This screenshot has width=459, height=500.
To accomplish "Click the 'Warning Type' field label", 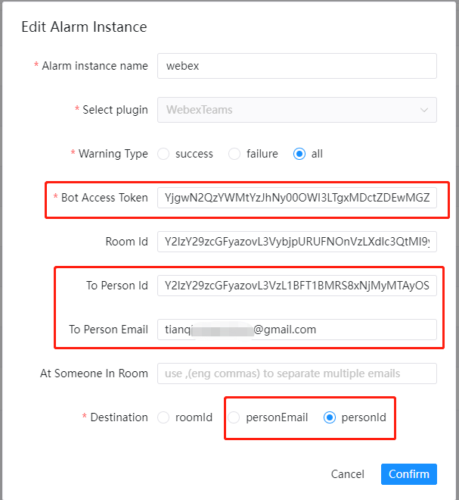I will [x=113, y=154].
